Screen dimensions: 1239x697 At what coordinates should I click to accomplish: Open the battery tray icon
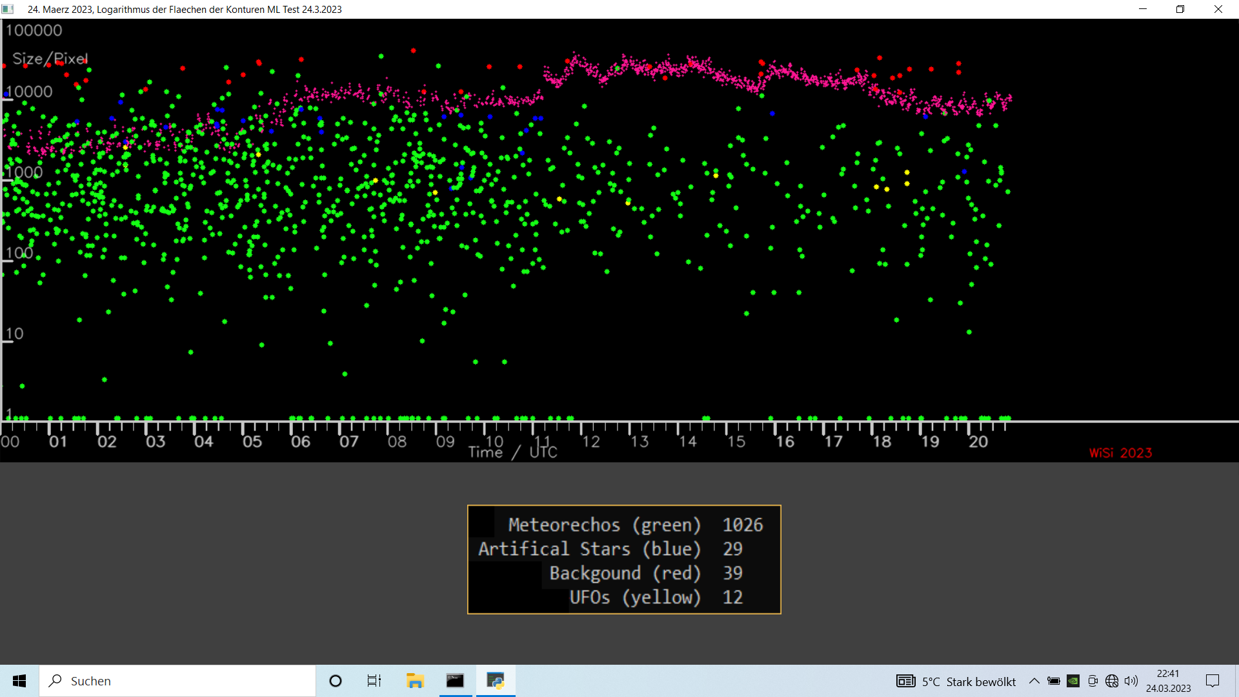pos(1054,681)
